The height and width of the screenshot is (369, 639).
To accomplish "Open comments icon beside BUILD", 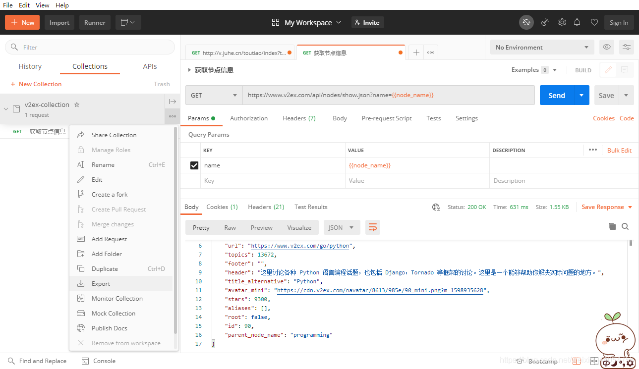I will pos(624,70).
